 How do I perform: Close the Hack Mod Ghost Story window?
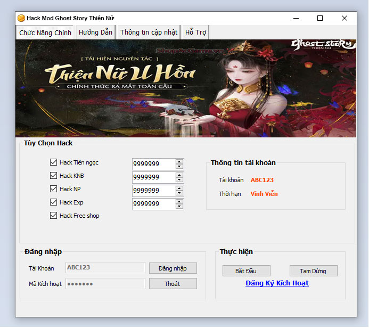tap(345, 18)
